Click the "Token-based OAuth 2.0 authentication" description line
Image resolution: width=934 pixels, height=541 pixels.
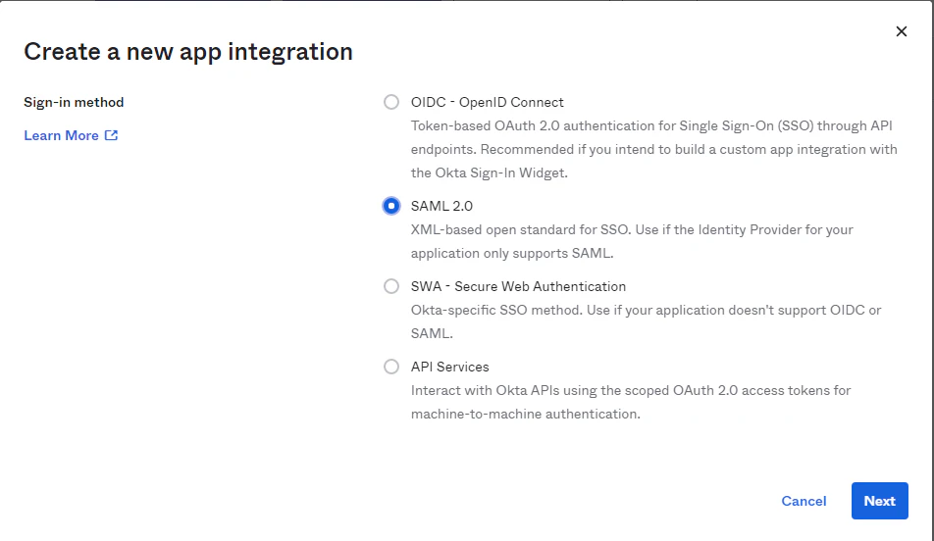tap(652, 125)
